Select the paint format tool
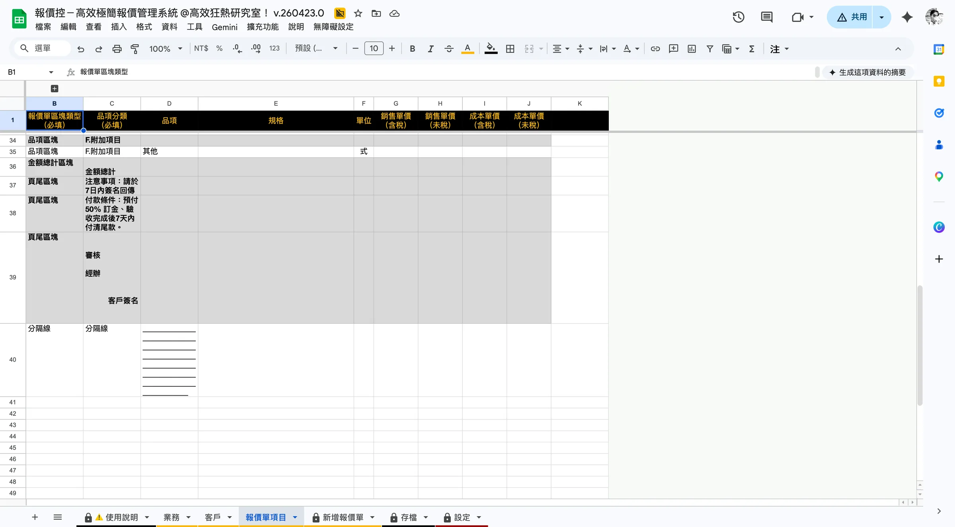 (x=135, y=49)
